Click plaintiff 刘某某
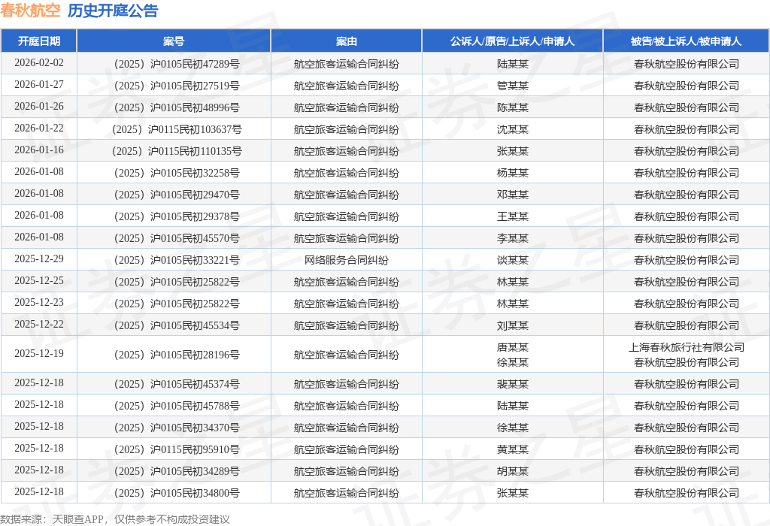The height and width of the screenshot is (526, 770). [x=513, y=326]
